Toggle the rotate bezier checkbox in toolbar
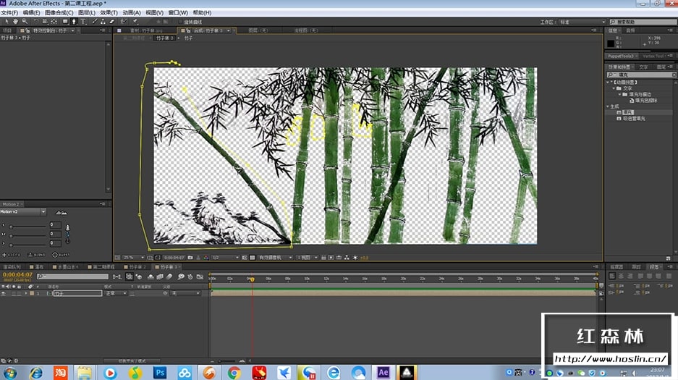 (x=180, y=22)
